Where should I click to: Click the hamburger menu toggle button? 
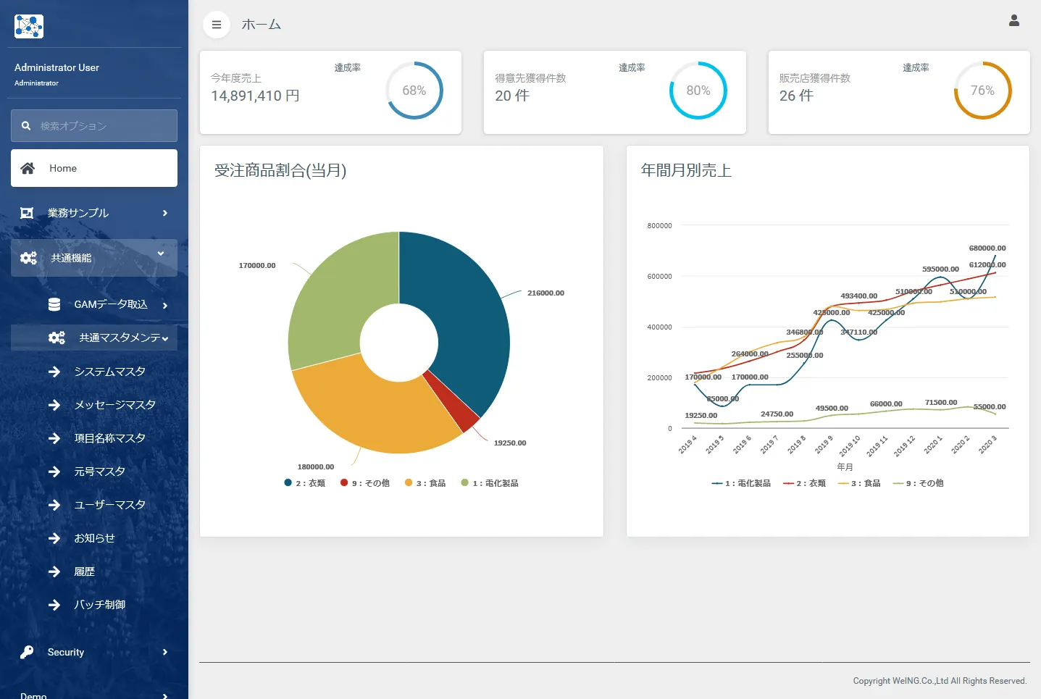(216, 25)
